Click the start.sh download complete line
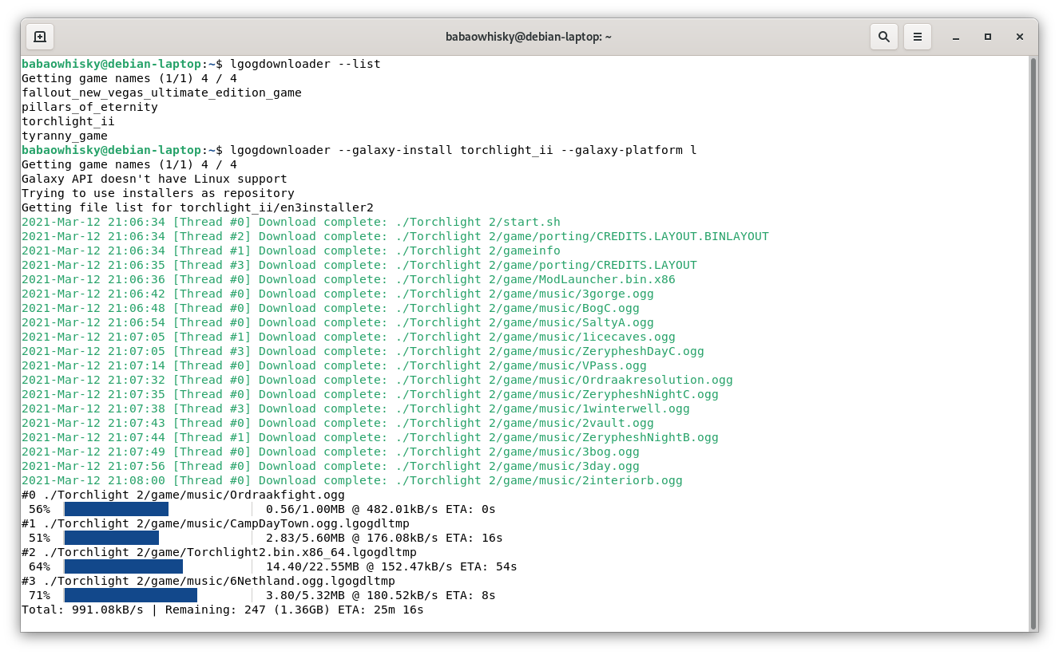The image size is (1059, 655). pyautogui.click(x=291, y=222)
